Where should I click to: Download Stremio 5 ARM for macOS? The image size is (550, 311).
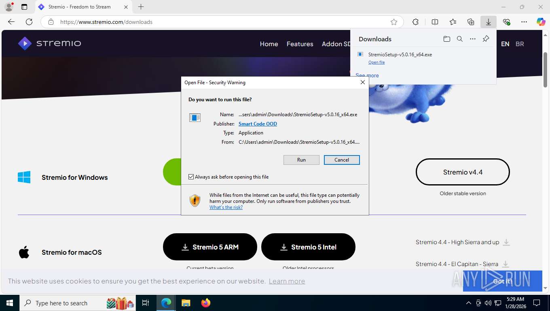pos(210,247)
